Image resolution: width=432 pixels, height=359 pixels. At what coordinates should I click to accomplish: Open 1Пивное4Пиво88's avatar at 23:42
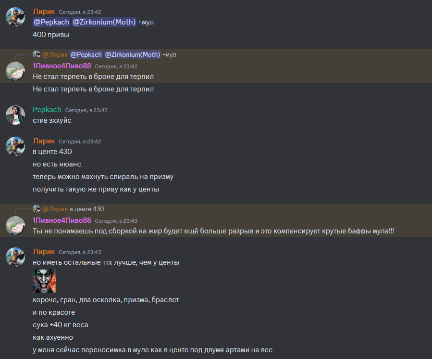pyautogui.click(x=15, y=71)
